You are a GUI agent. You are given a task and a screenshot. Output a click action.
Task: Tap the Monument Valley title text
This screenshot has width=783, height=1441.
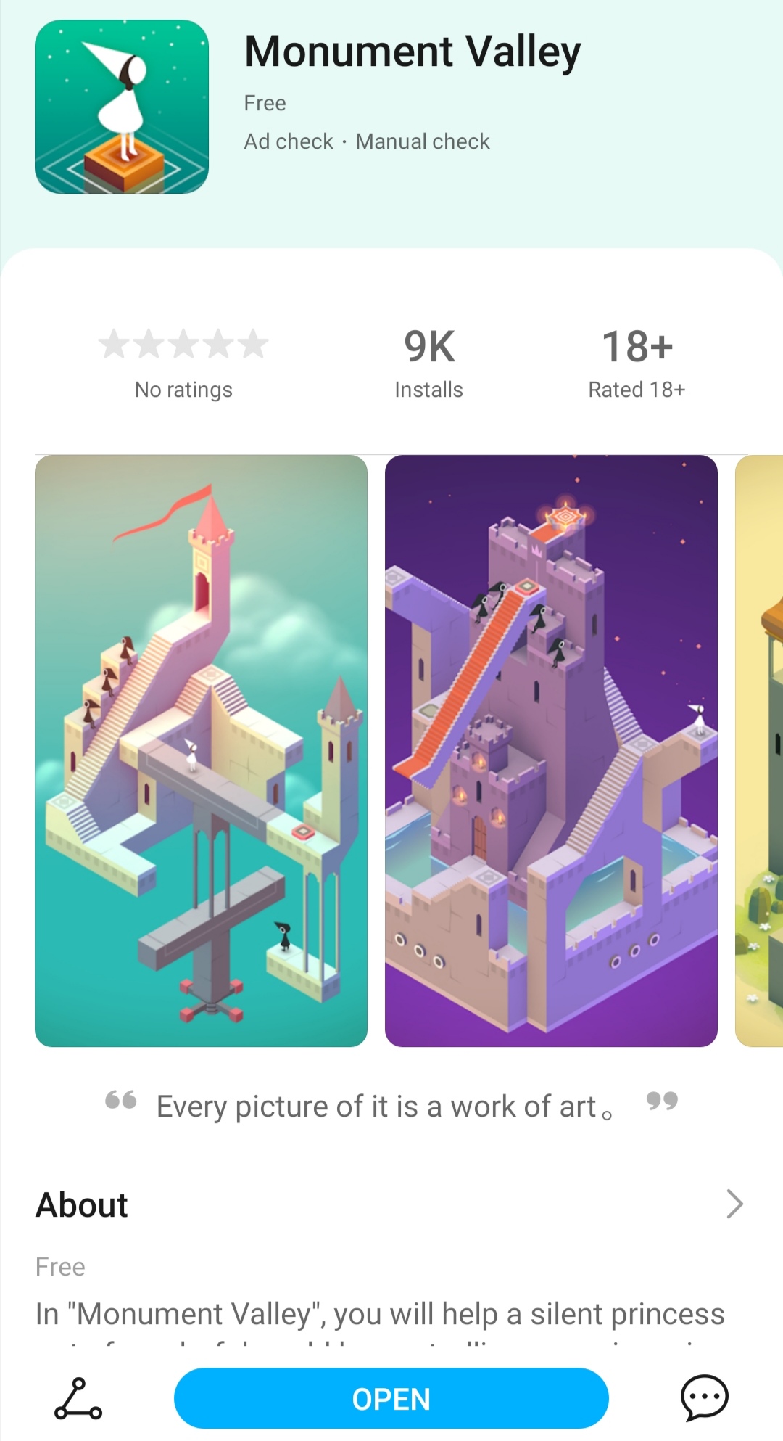pyautogui.click(x=413, y=52)
